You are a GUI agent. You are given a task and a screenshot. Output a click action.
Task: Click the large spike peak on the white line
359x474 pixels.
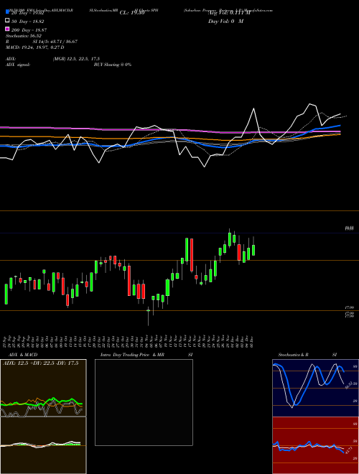(x=253, y=108)
